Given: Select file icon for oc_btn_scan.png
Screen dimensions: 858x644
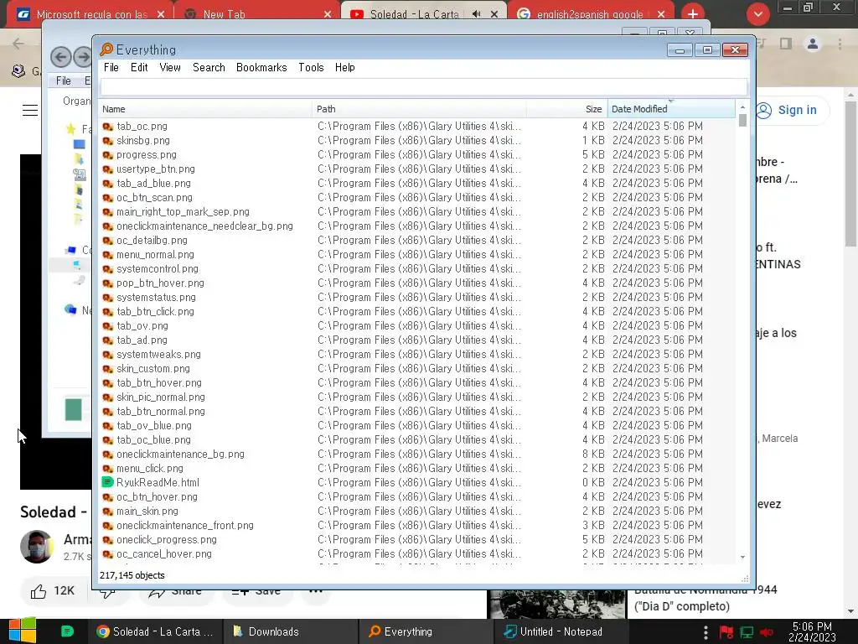Looking at the screenshot, I should (x=108, y=198).
